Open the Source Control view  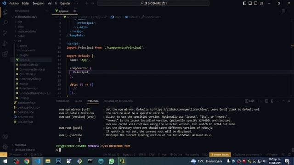[5, 33]
